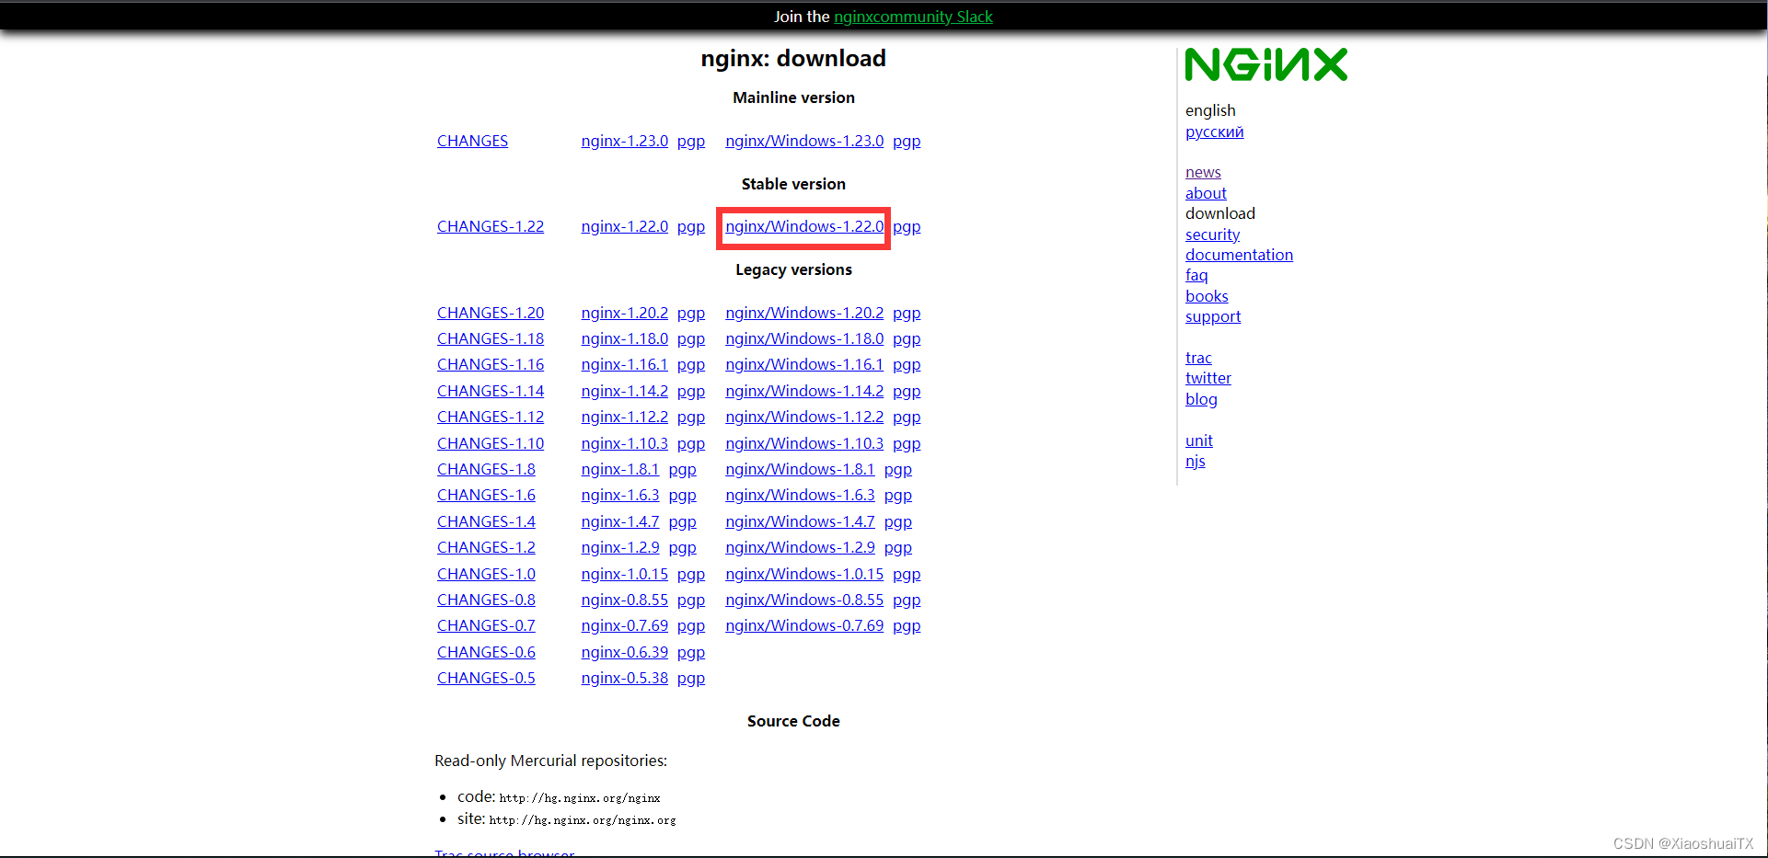The image size is (1768, 858).
Task: Download nginx/Windows-1.20.2
Action: click(804, 313)
